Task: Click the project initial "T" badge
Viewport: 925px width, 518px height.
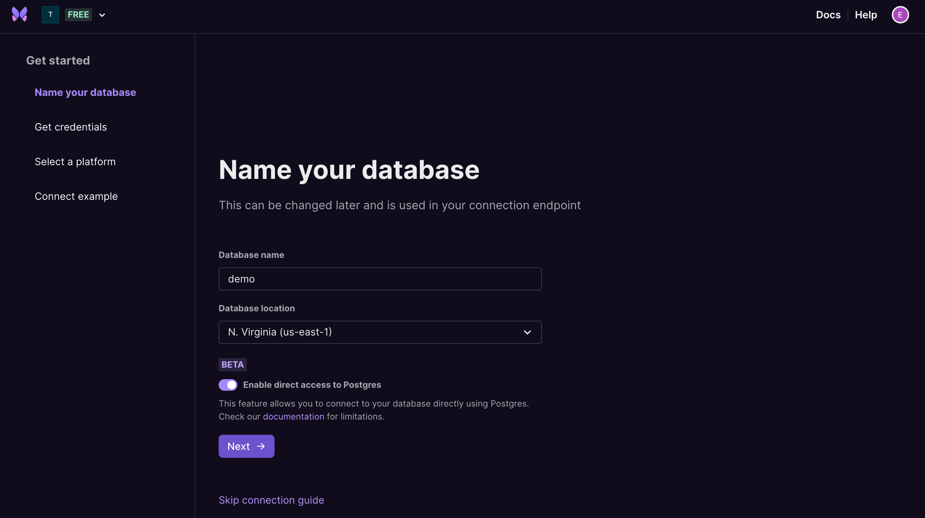Action: [50, 14]
